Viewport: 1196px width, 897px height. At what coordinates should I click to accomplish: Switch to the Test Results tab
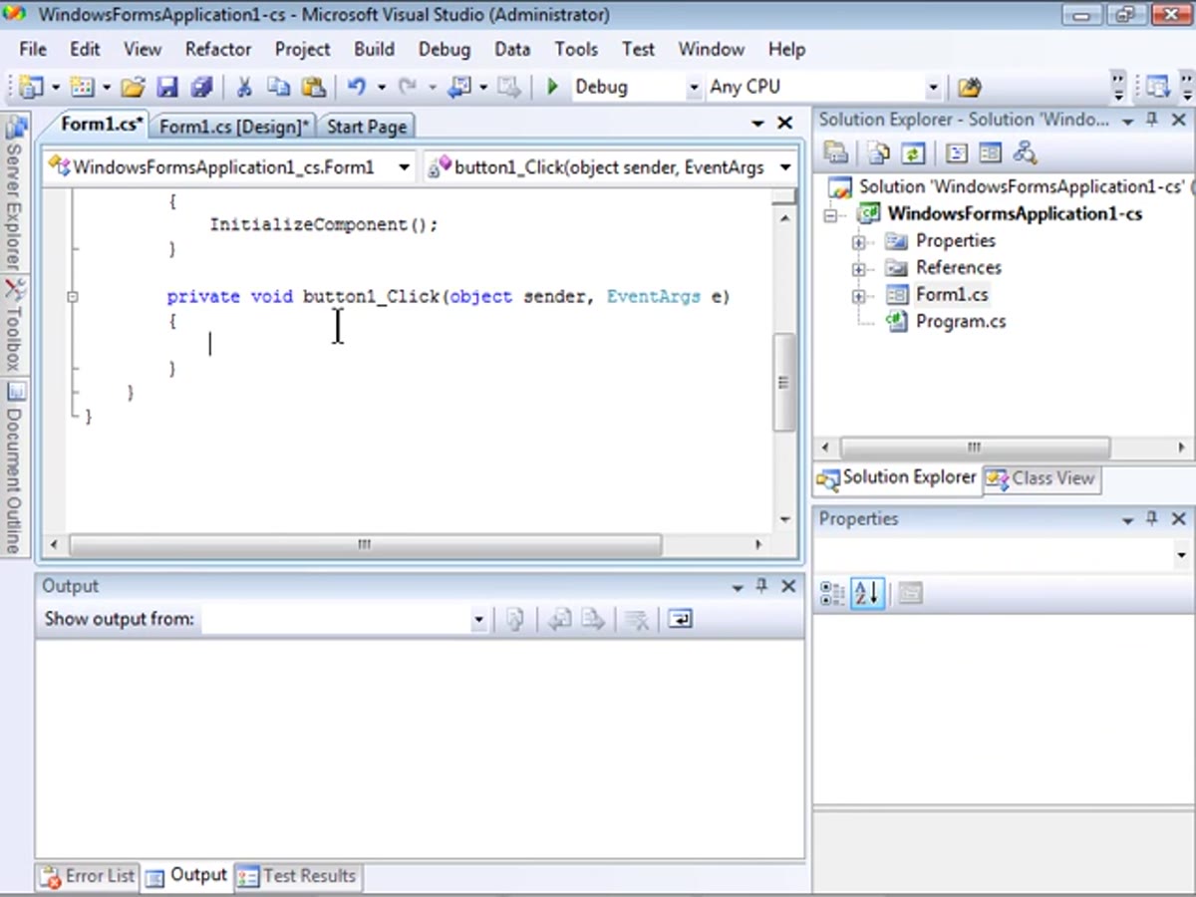coord(297,876)
